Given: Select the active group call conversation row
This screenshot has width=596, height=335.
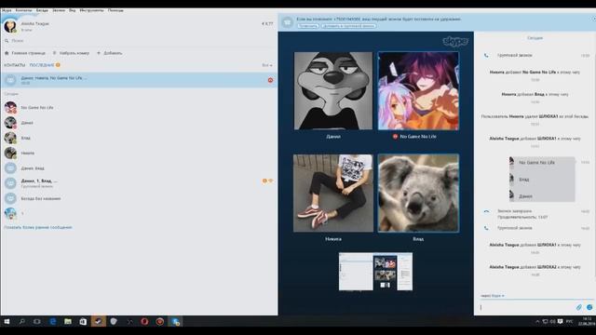Looking at the screenshot, I should click(139, 80).
